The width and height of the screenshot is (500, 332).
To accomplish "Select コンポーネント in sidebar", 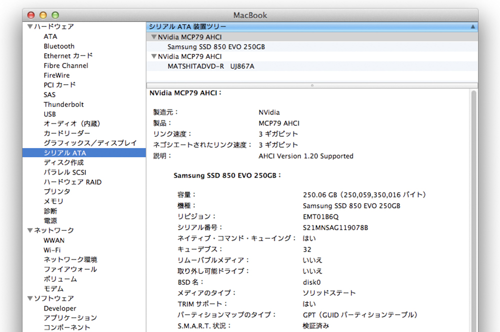I will (67, 327).
